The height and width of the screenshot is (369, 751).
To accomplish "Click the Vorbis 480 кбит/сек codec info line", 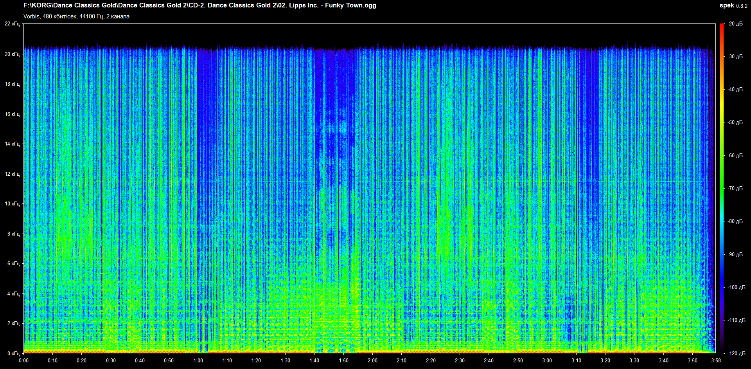I will [x=76, y=16].
